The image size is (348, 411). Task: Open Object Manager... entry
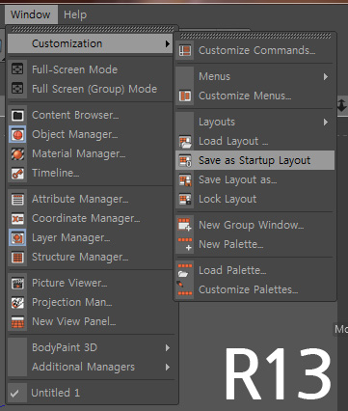(91, 134)
